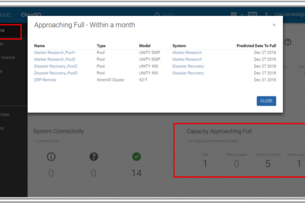The image size is (305, 203).
Task: Click the green checkmark connected icon
Action: click(137, 157)
